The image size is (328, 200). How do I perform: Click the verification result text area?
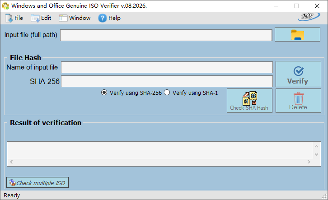click(x=160, y=150)
